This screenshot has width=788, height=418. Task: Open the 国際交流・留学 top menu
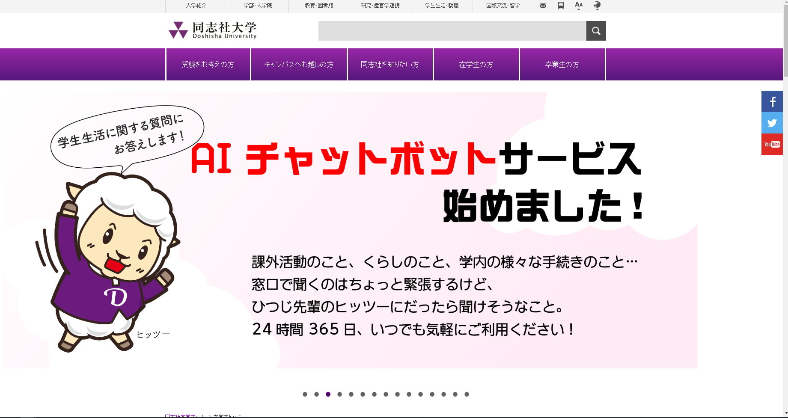pyautogui.click(x=503, y=6)
